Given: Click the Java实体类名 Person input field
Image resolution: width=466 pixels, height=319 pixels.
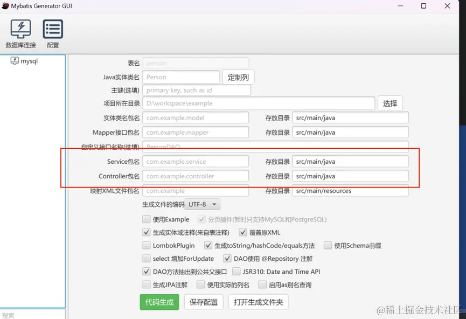Looking at the screenshot, I should [181, 77].
